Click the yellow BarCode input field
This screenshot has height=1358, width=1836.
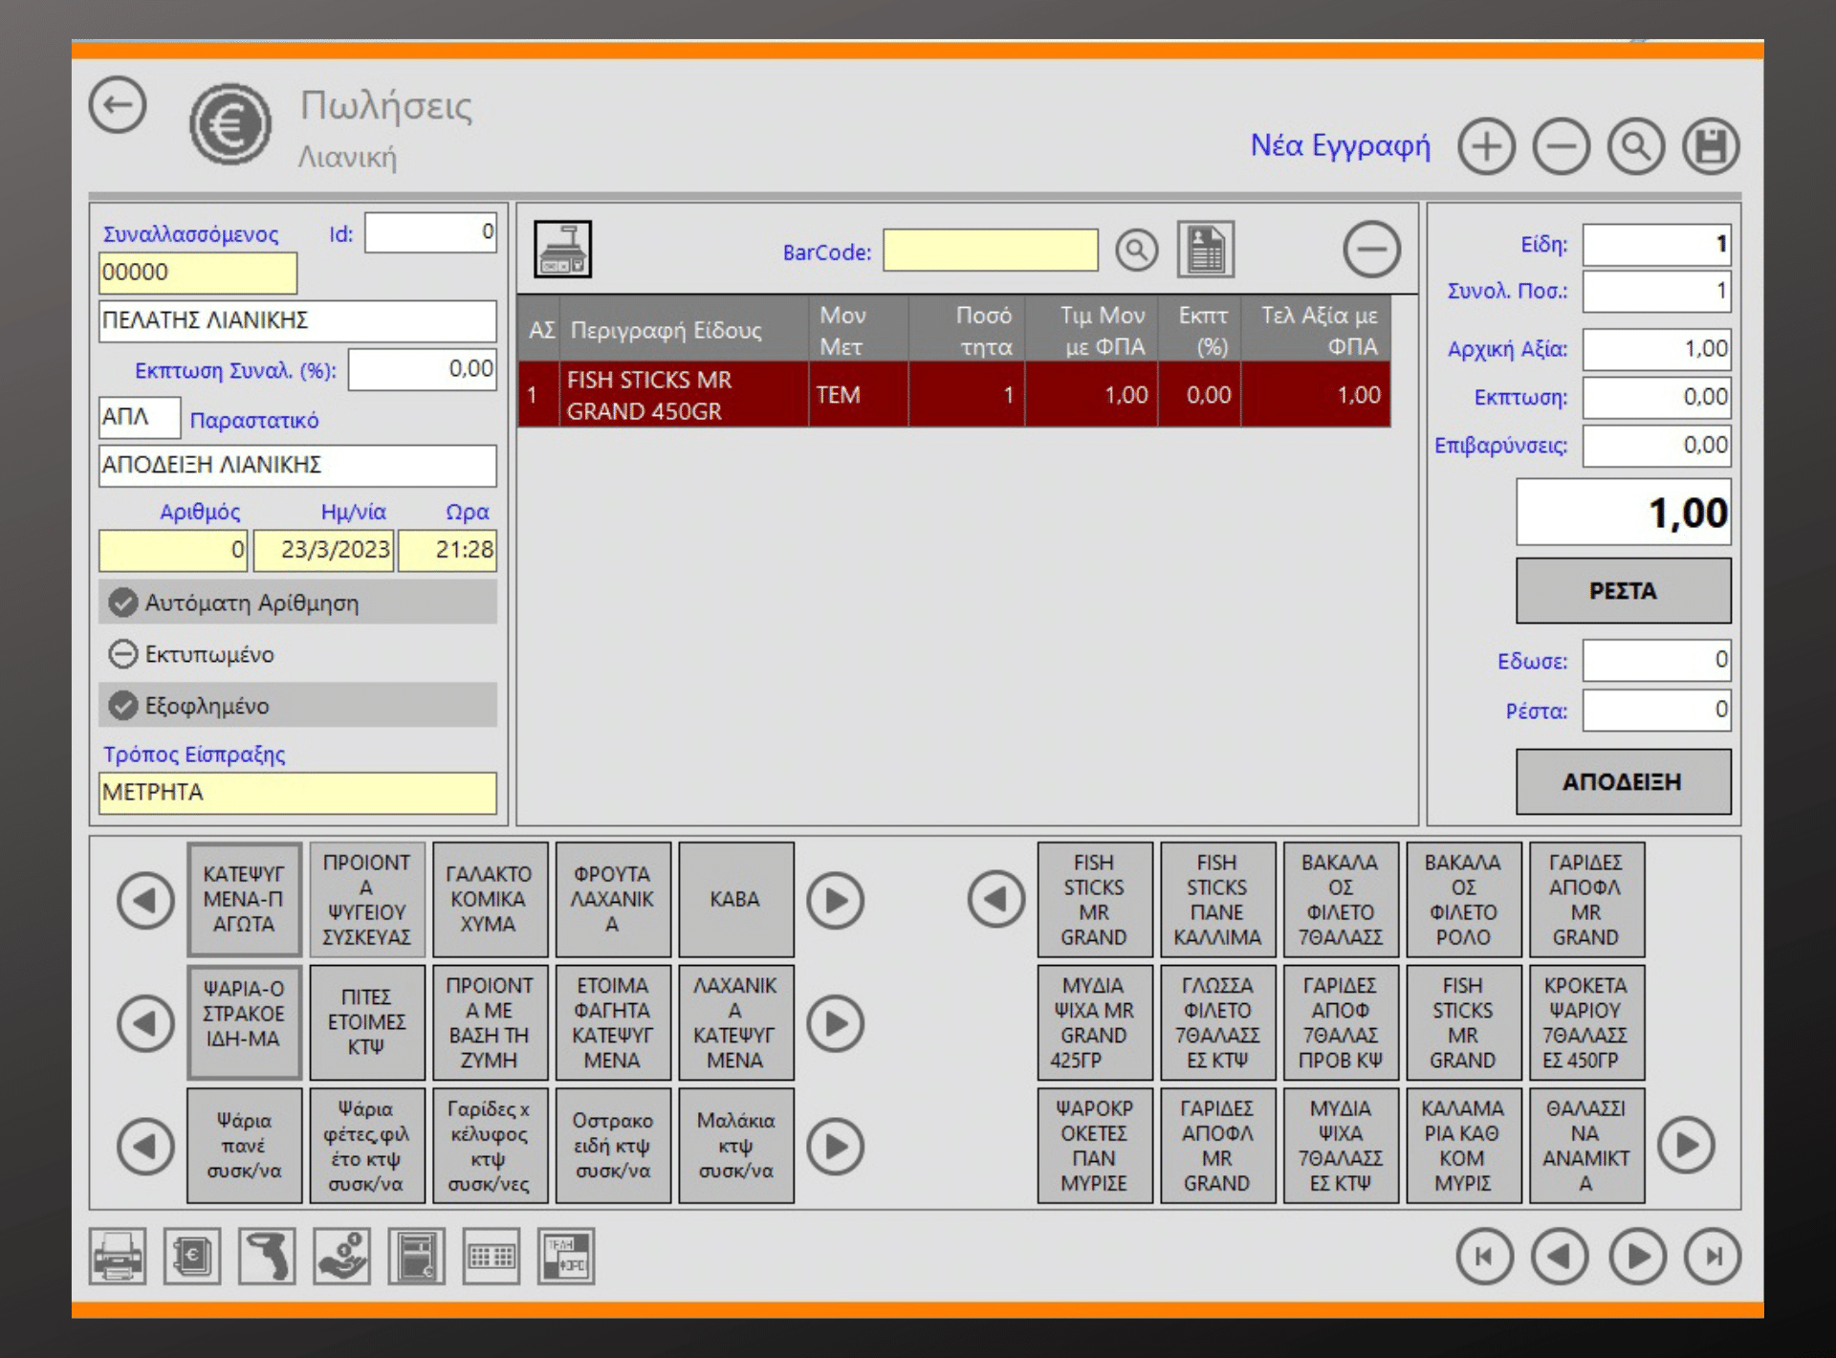990,251
